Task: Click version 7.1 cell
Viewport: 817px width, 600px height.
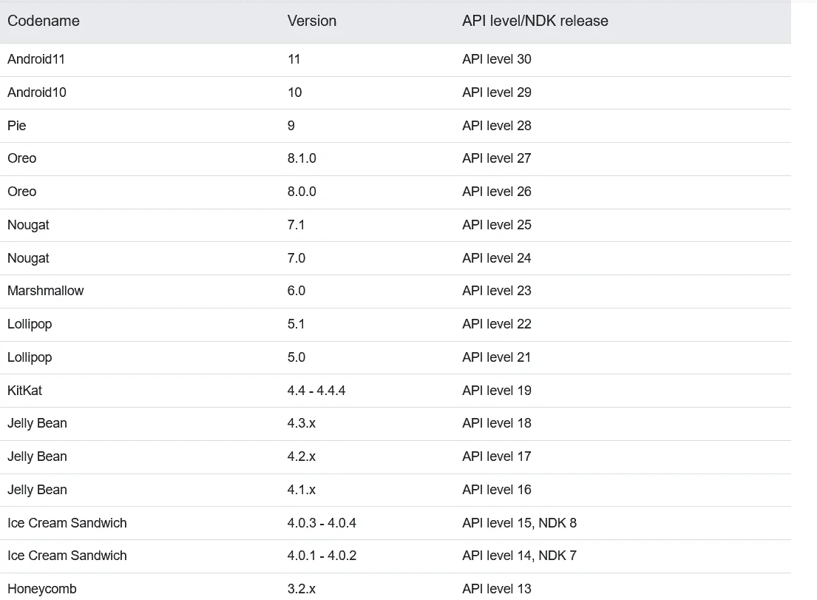Action: (296, 225)
